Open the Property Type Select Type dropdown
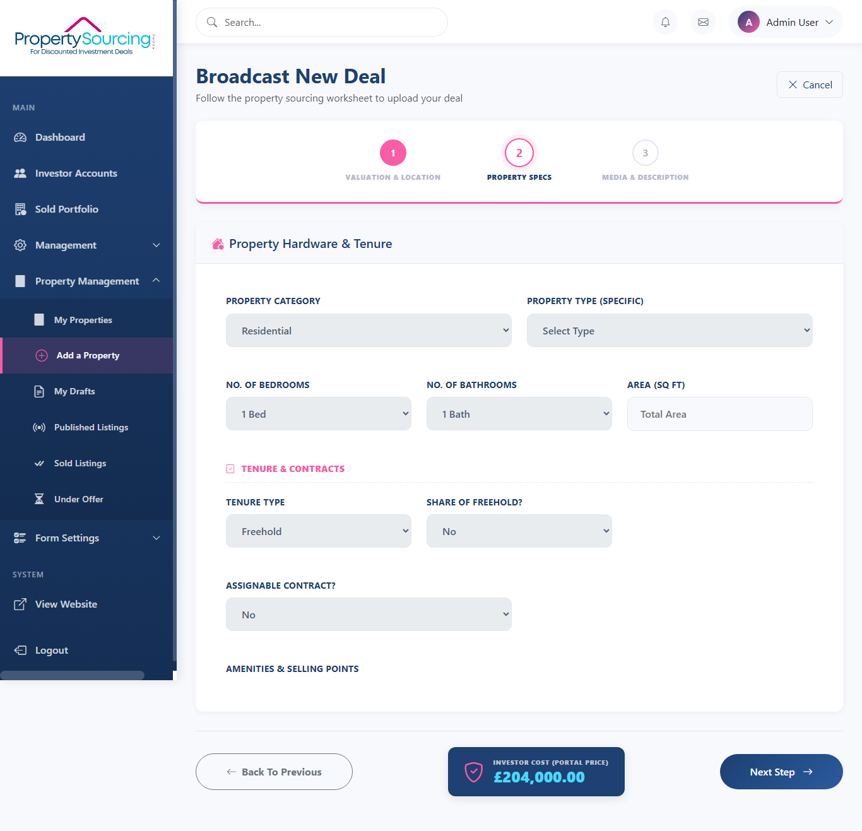This screenshot has height=831, width=862. pos(669,331)
